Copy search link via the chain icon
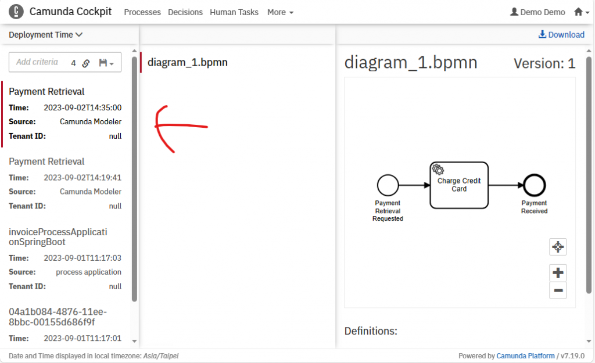 pos(86,63)
